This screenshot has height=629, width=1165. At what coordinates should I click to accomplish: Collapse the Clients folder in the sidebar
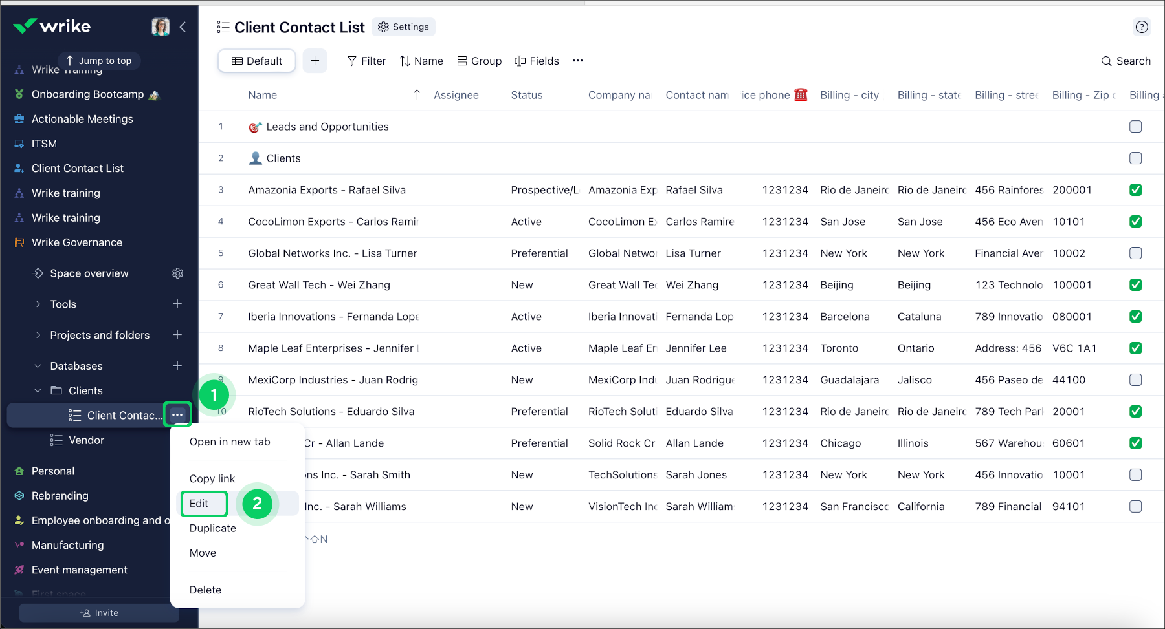point(37,390)
